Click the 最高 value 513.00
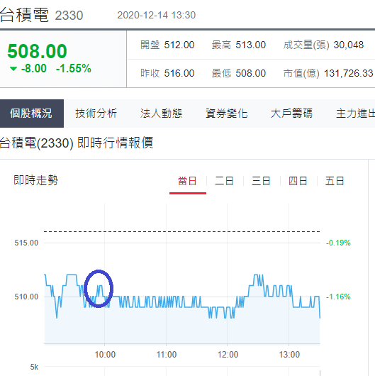Screen dimensions: 375x376 (251, 45)
